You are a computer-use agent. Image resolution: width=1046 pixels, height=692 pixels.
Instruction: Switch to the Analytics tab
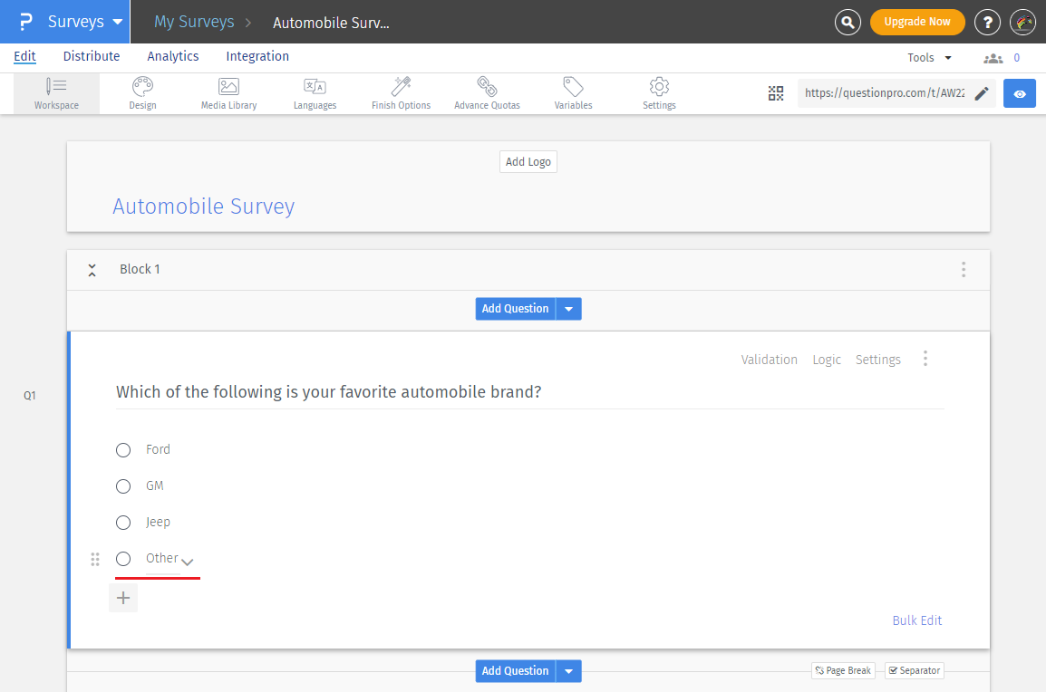click(172, 56)
